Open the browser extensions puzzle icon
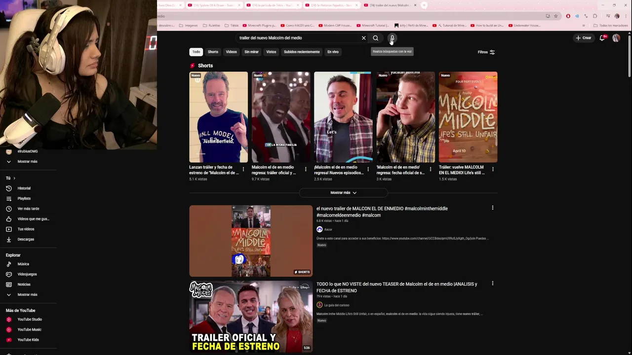The width and height of the screenshot is (632, 355). tap(595, 16)
